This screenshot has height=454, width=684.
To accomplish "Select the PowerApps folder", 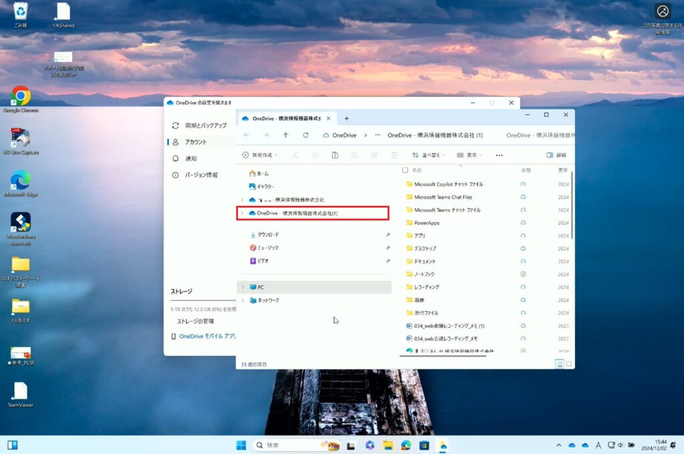I will click(x=423, y=223).
